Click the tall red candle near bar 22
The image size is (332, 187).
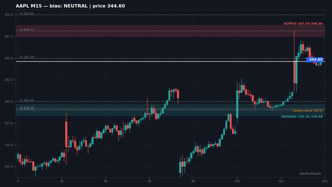(66, 134)
